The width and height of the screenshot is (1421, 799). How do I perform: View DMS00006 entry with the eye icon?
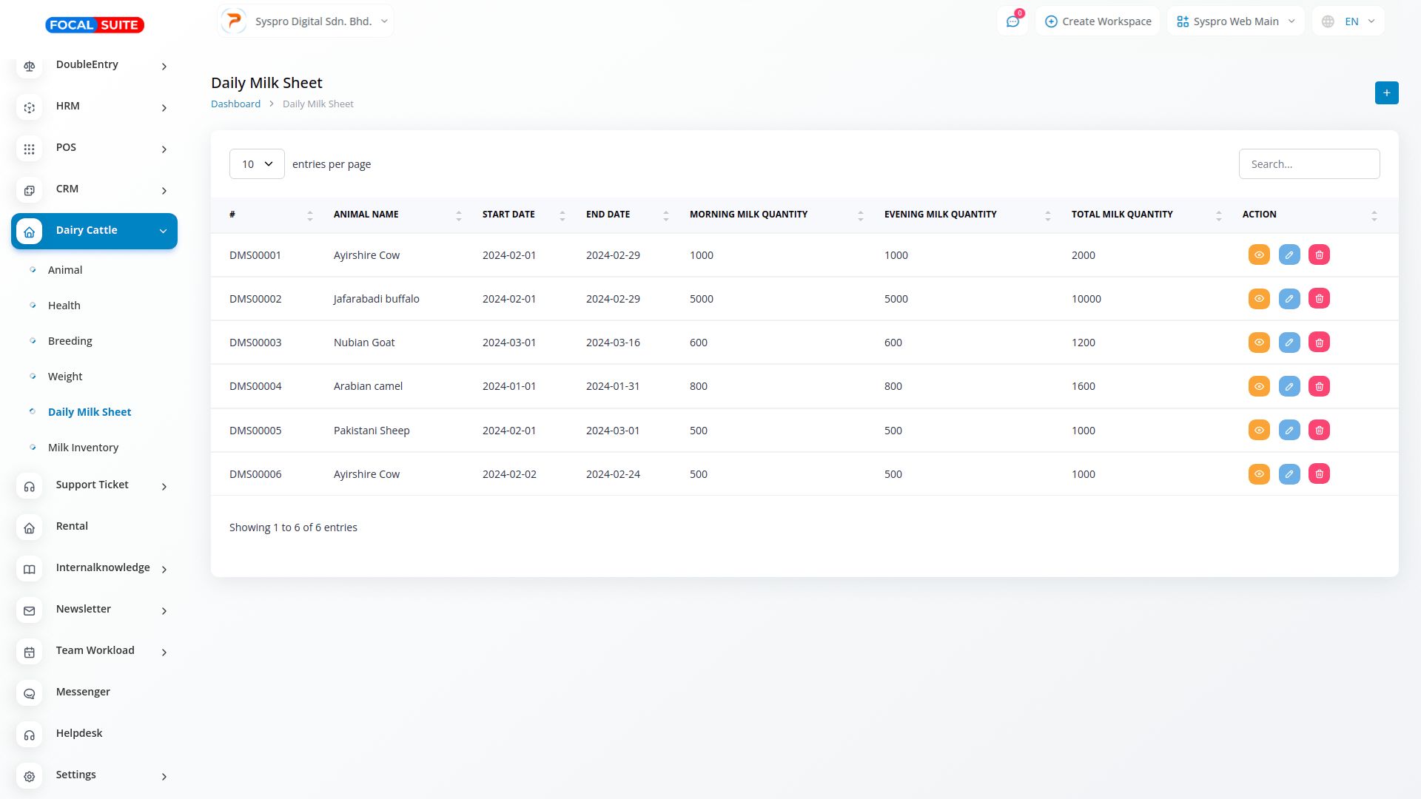(x=1258, y=474)
